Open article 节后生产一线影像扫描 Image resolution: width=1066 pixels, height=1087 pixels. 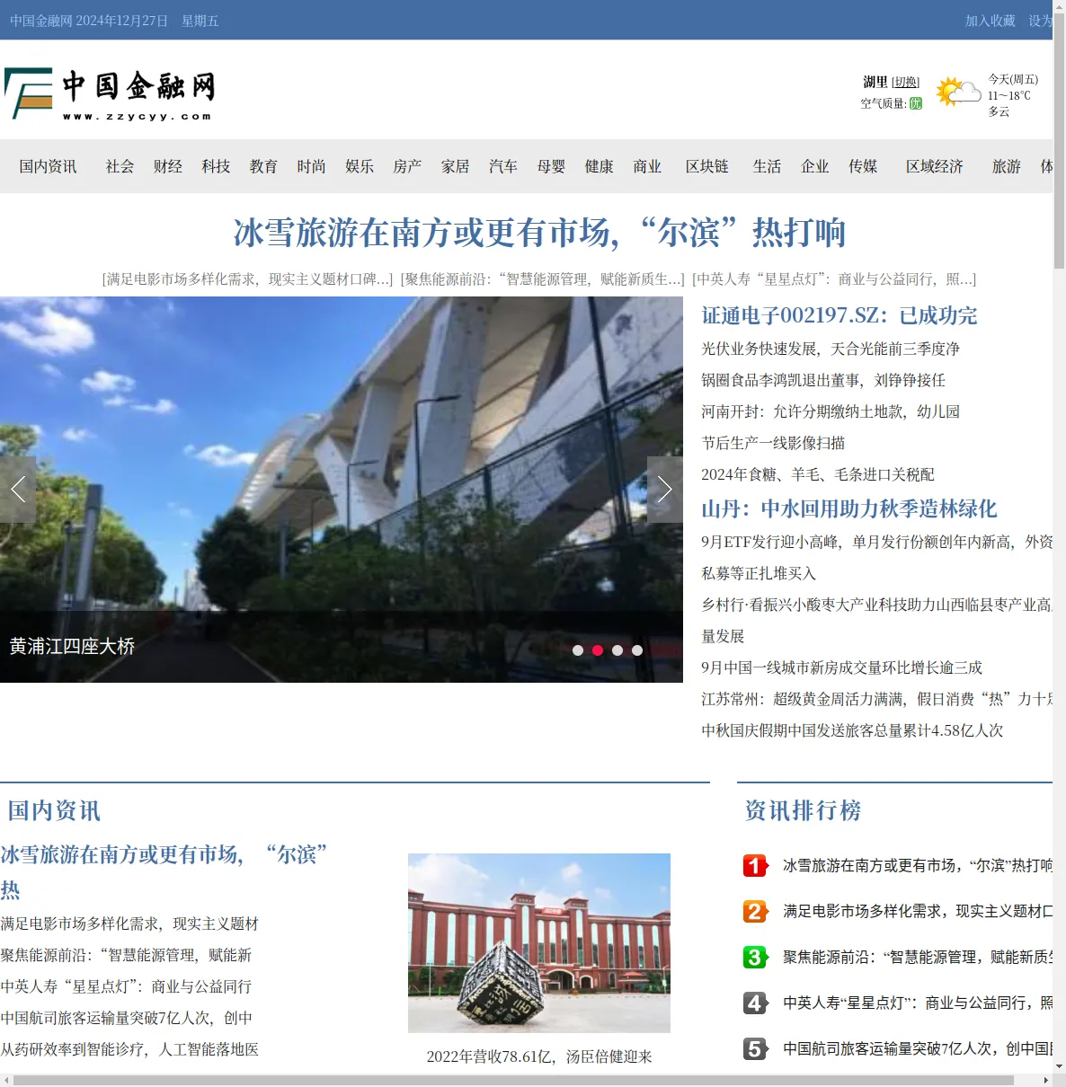773,443
